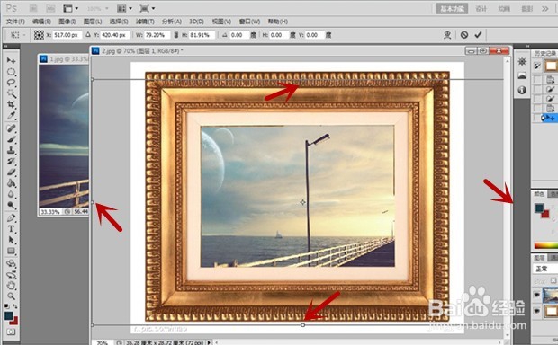Image resolution: width=558 pixels, height=345 pixels.
Task: Toggle visibility of the bottom frame layer
Action: tap(537, 311)
